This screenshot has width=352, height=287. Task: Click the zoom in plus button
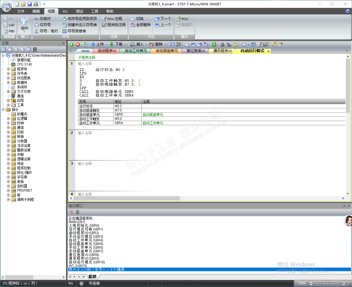tap(344, 283)
